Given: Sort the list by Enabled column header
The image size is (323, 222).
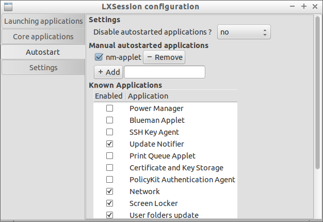Looking at the screenshot, I should click(108, 96).
